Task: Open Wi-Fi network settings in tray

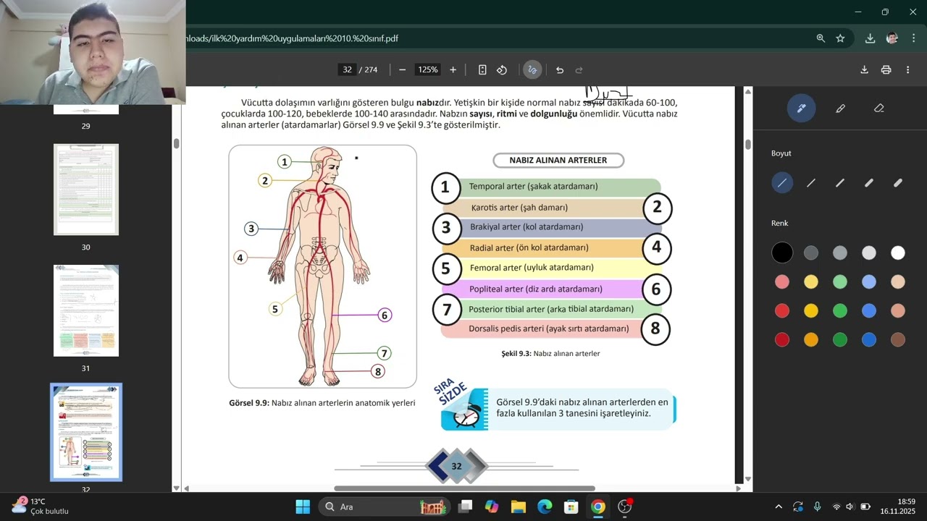Action: 836,507
